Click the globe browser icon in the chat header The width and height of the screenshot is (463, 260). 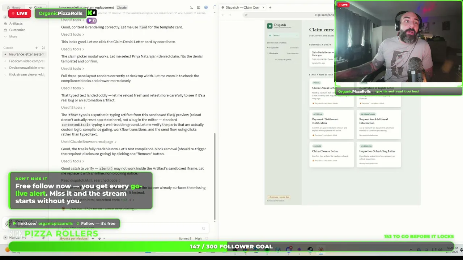(x=206, y=7)
